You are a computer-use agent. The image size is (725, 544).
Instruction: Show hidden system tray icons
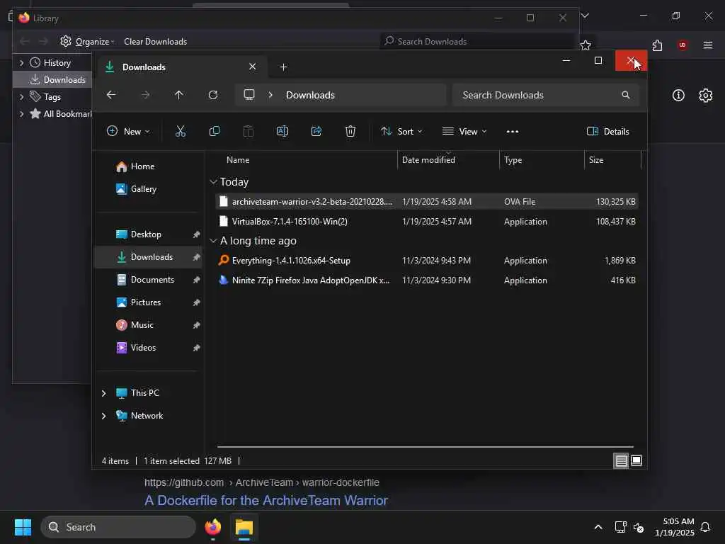(598, 527)
